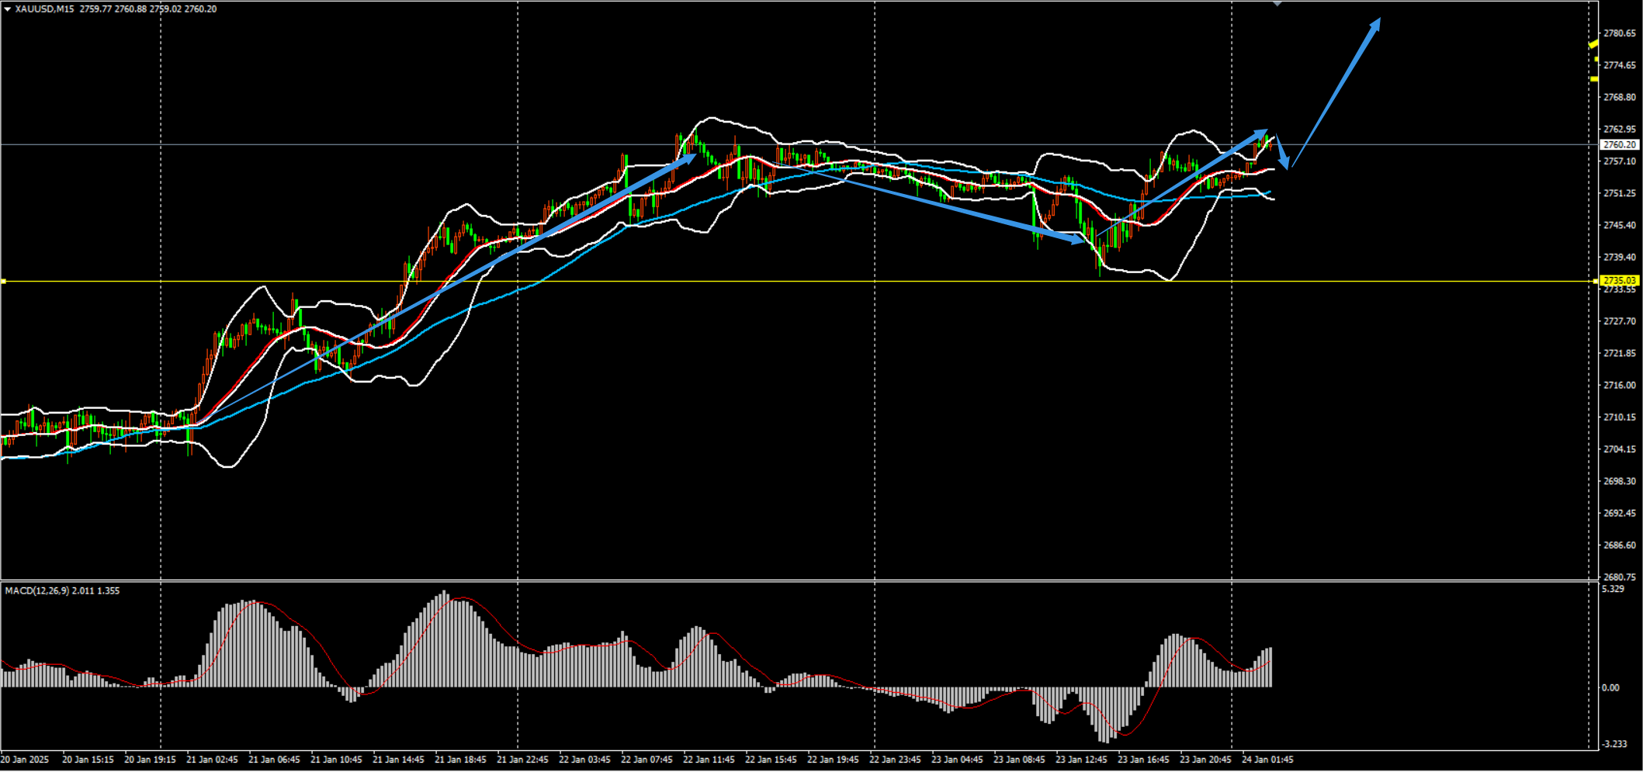This screenshot has height=772, width=1643.
Task: Click the low price value 2759.02
Action: pos(165,9)
